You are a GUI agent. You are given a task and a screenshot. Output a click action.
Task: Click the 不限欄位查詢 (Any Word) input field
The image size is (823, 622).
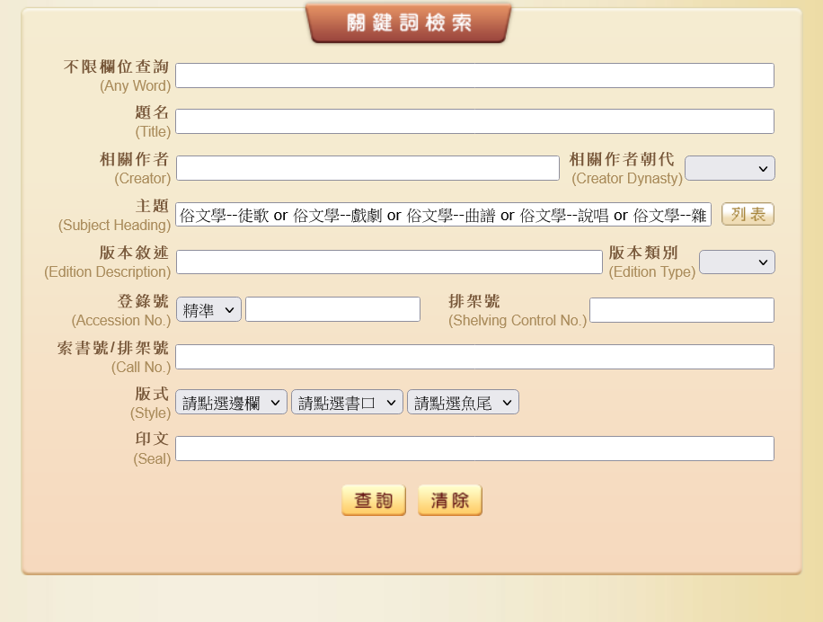pos(474,76)
